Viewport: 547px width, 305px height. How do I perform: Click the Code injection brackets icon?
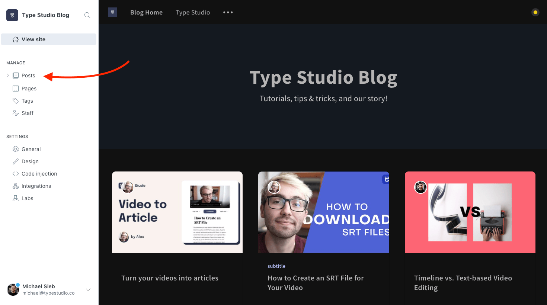16,174
